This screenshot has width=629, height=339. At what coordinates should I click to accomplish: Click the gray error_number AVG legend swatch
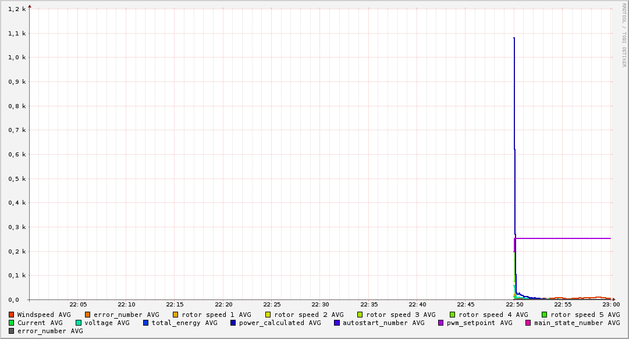[x=11, y=331]
